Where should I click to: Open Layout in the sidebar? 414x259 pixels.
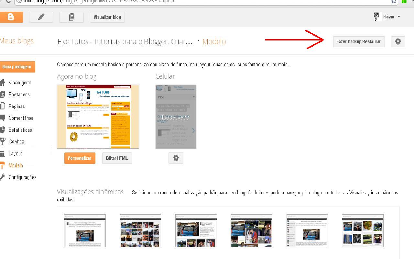[15, 153]
